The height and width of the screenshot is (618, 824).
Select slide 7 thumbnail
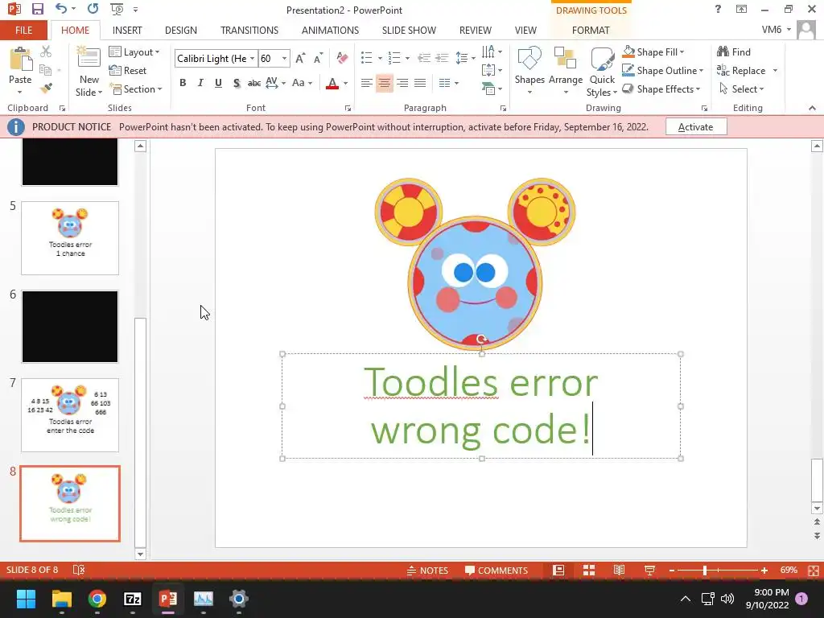[x=70, y=414]
